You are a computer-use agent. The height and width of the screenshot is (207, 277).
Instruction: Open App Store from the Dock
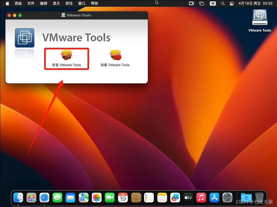[214, 198]
